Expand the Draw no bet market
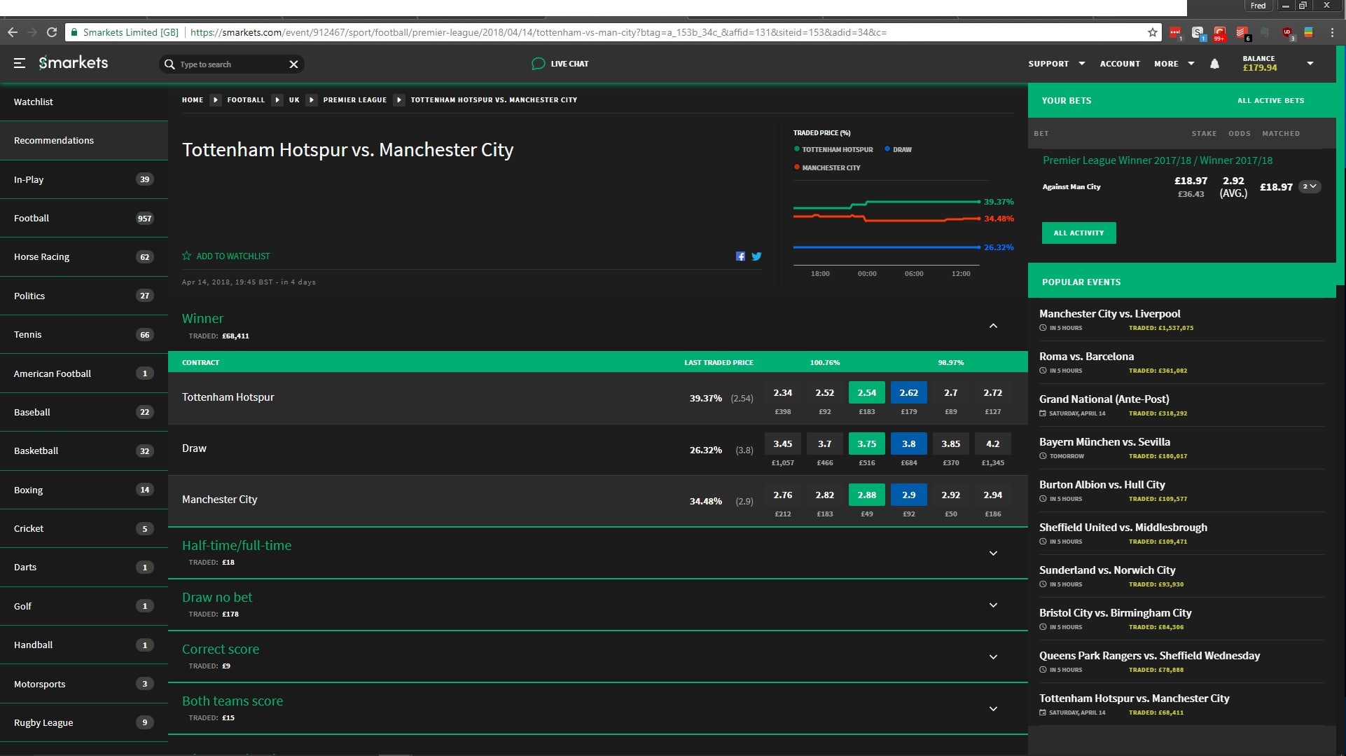The height and width of the screenshot is (756, 1346). pos(993,605)
